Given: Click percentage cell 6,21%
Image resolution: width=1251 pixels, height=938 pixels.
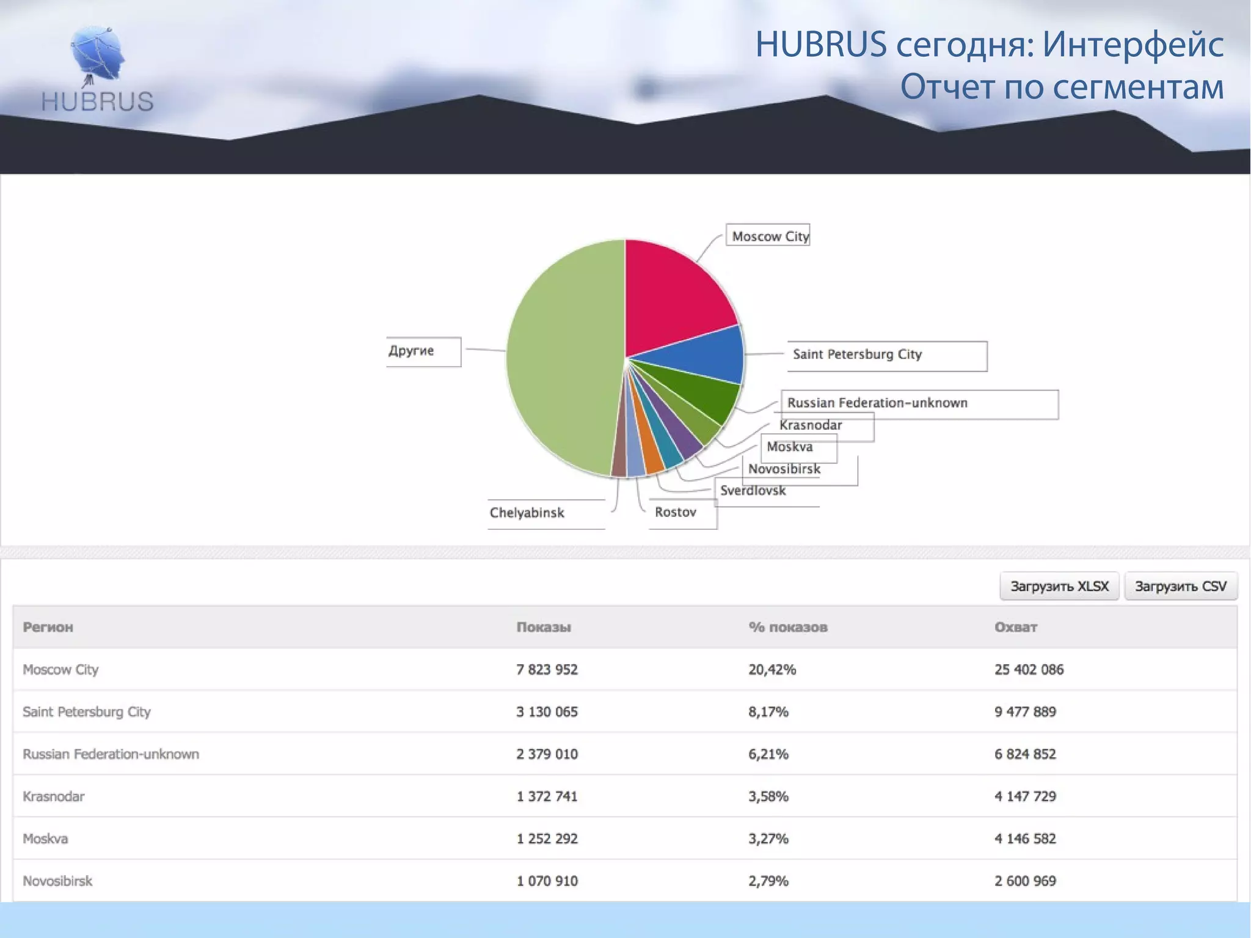Looking at the screenshot, I should tap(768, 754).
